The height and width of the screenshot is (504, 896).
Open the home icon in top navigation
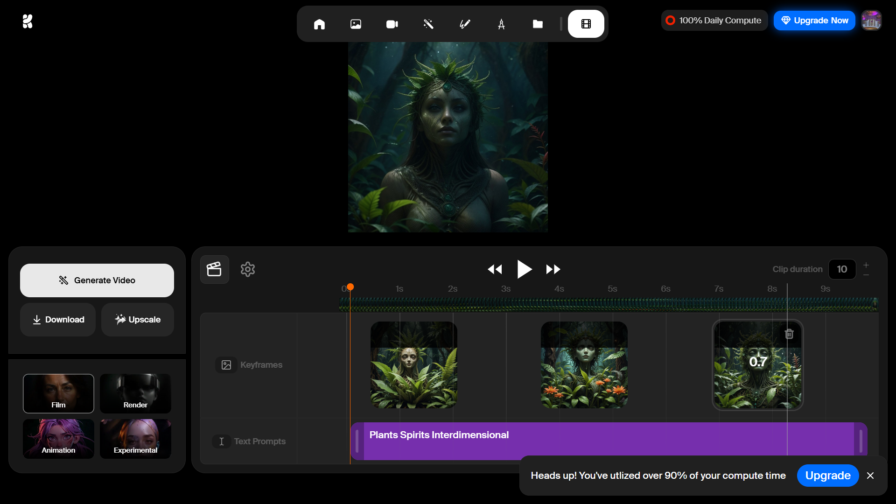coord(319,24)
